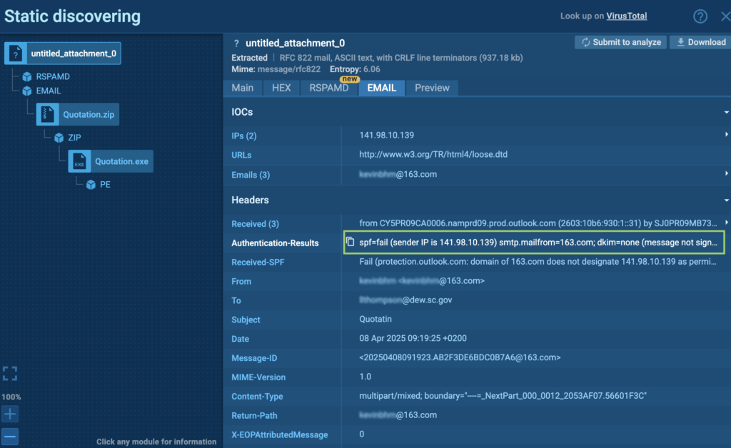Switch to the Preview tab

432,88
